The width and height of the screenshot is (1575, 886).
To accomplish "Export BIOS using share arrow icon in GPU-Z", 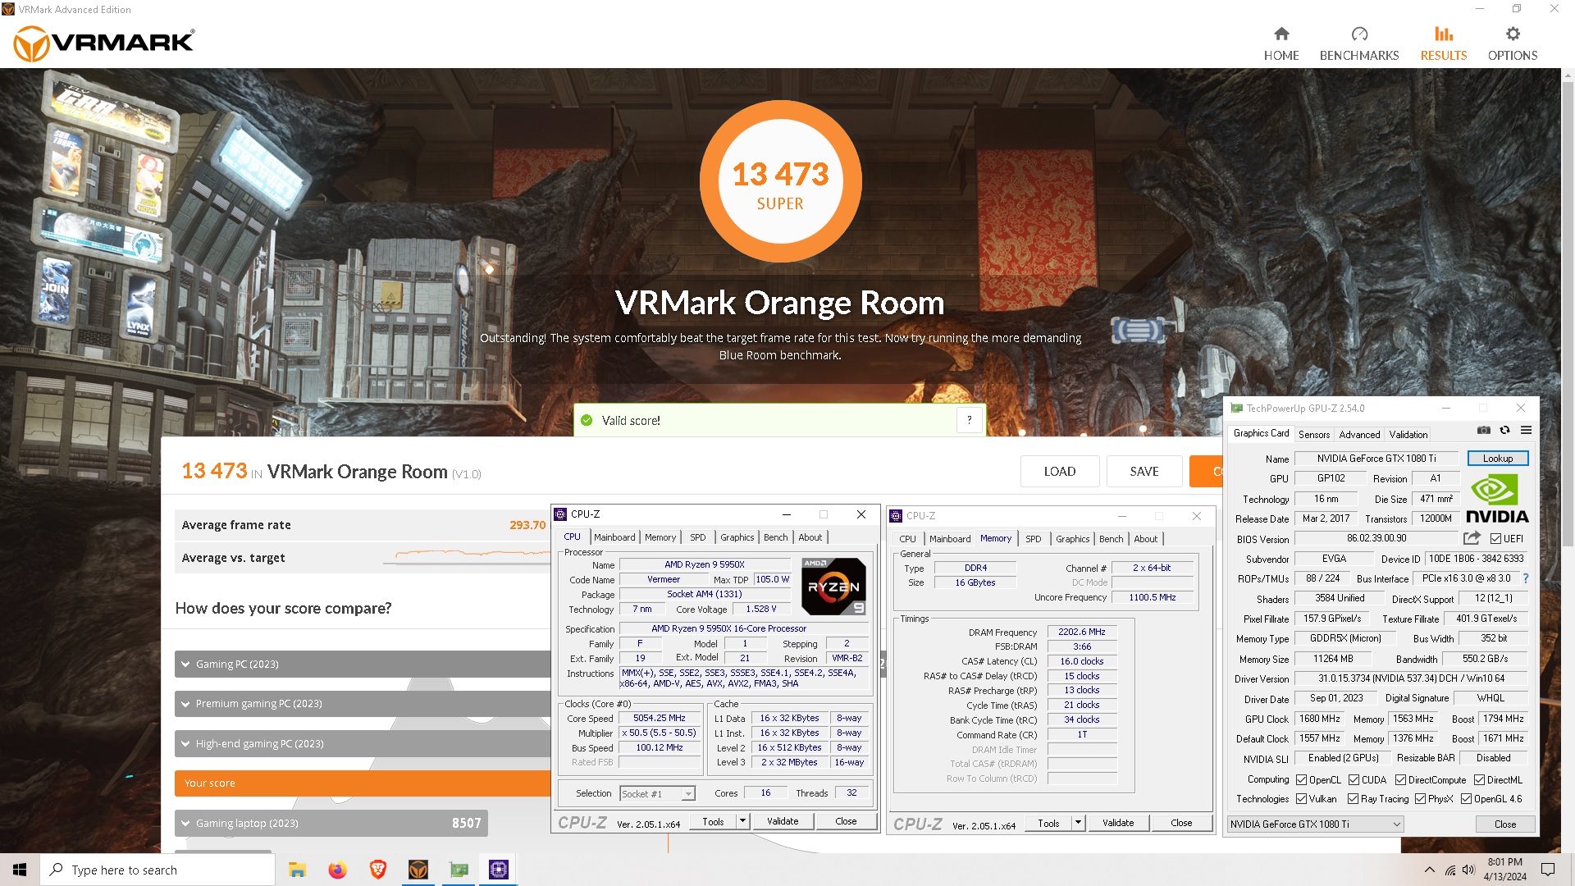I will click(1472, 538).
